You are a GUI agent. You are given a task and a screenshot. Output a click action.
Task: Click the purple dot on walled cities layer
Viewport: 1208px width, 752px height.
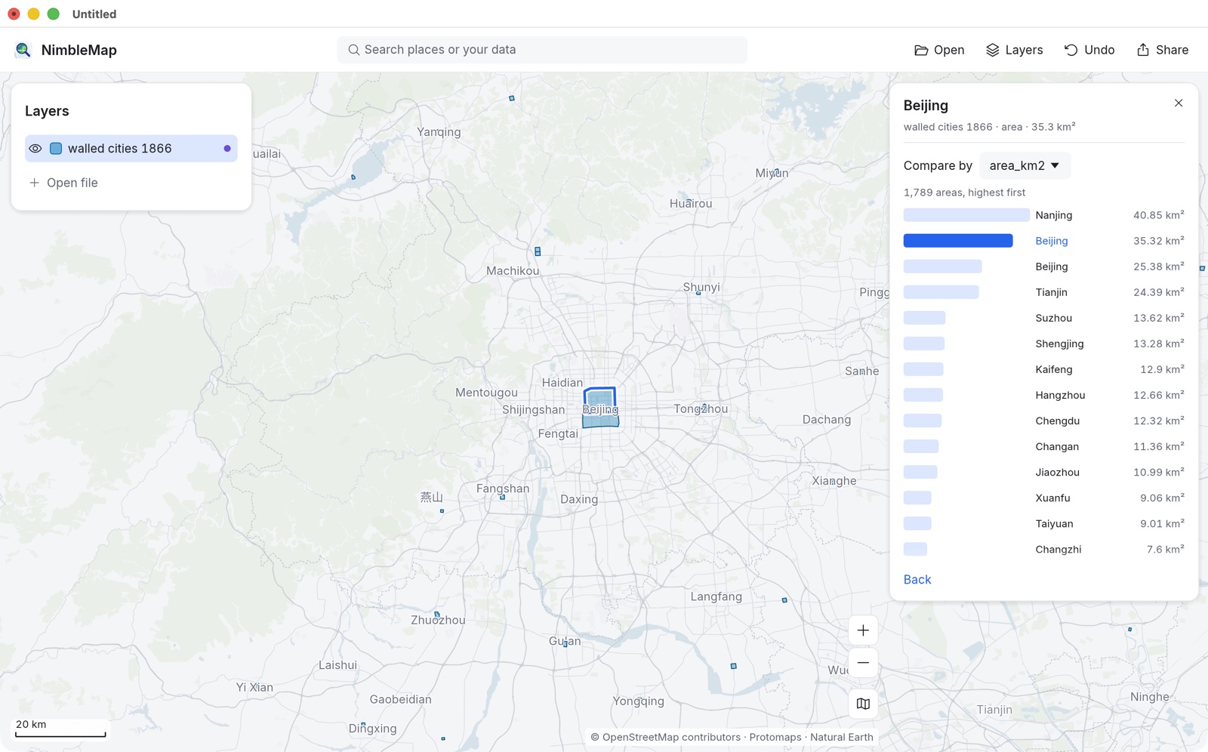pos(227,149)
